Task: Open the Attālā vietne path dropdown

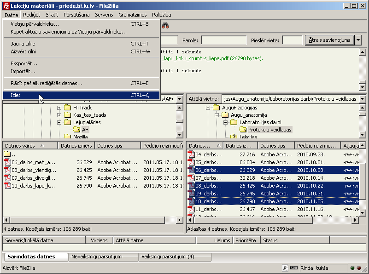Action: (363, 99)
